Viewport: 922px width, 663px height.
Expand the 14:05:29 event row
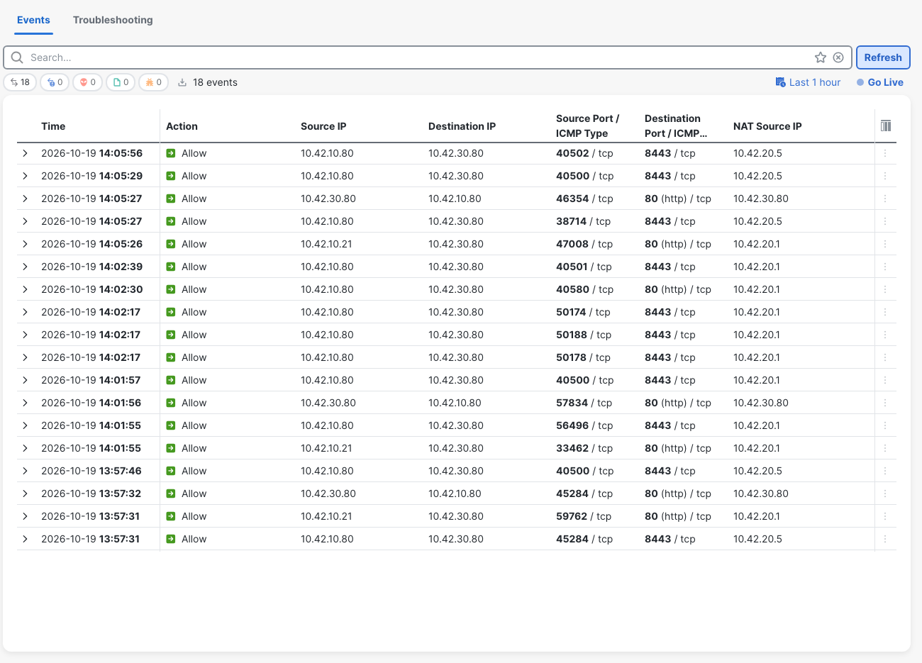click(25, 176)
